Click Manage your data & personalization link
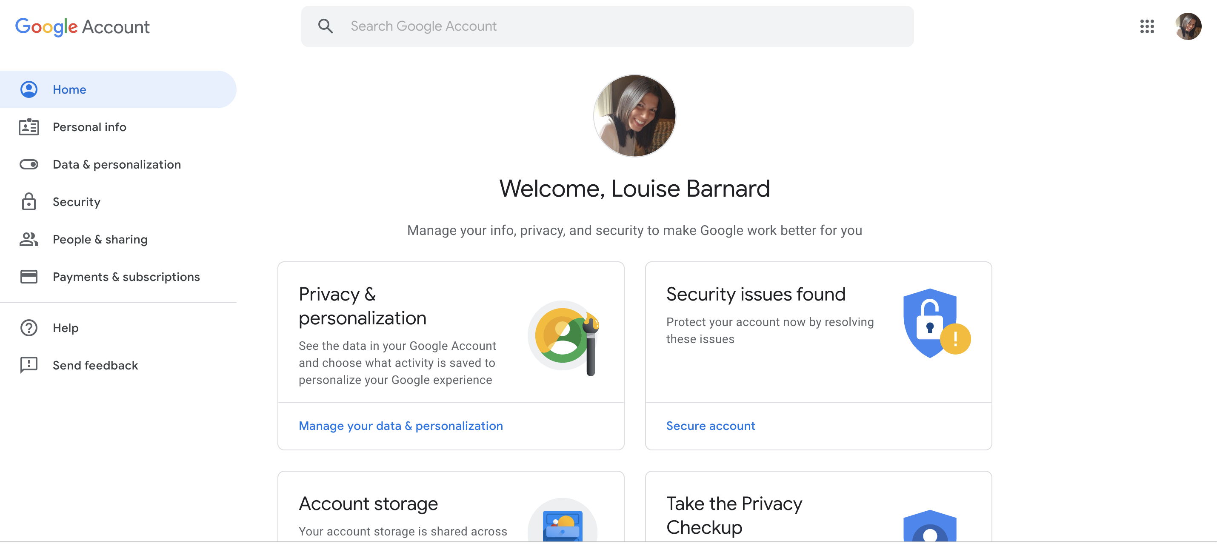The width and height of the screenshot is (1217, 544). (x=400, y=425)
